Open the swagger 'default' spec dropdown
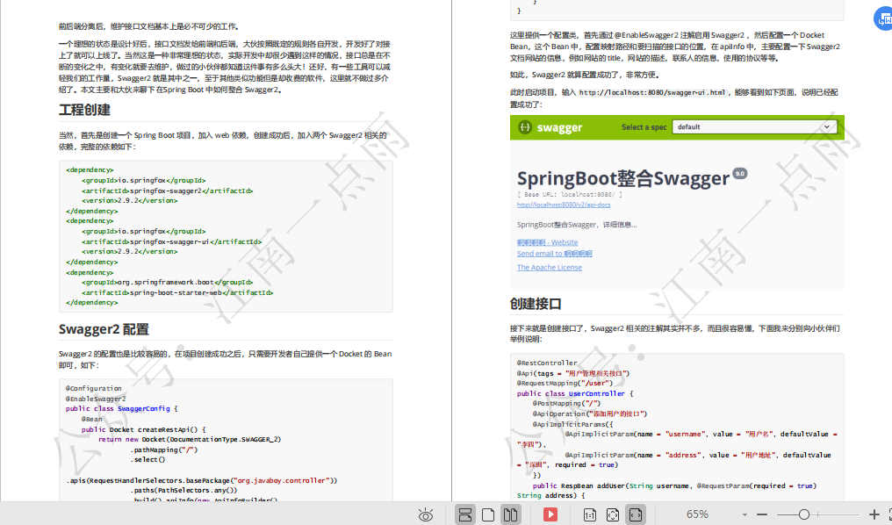 pos(754,126)
